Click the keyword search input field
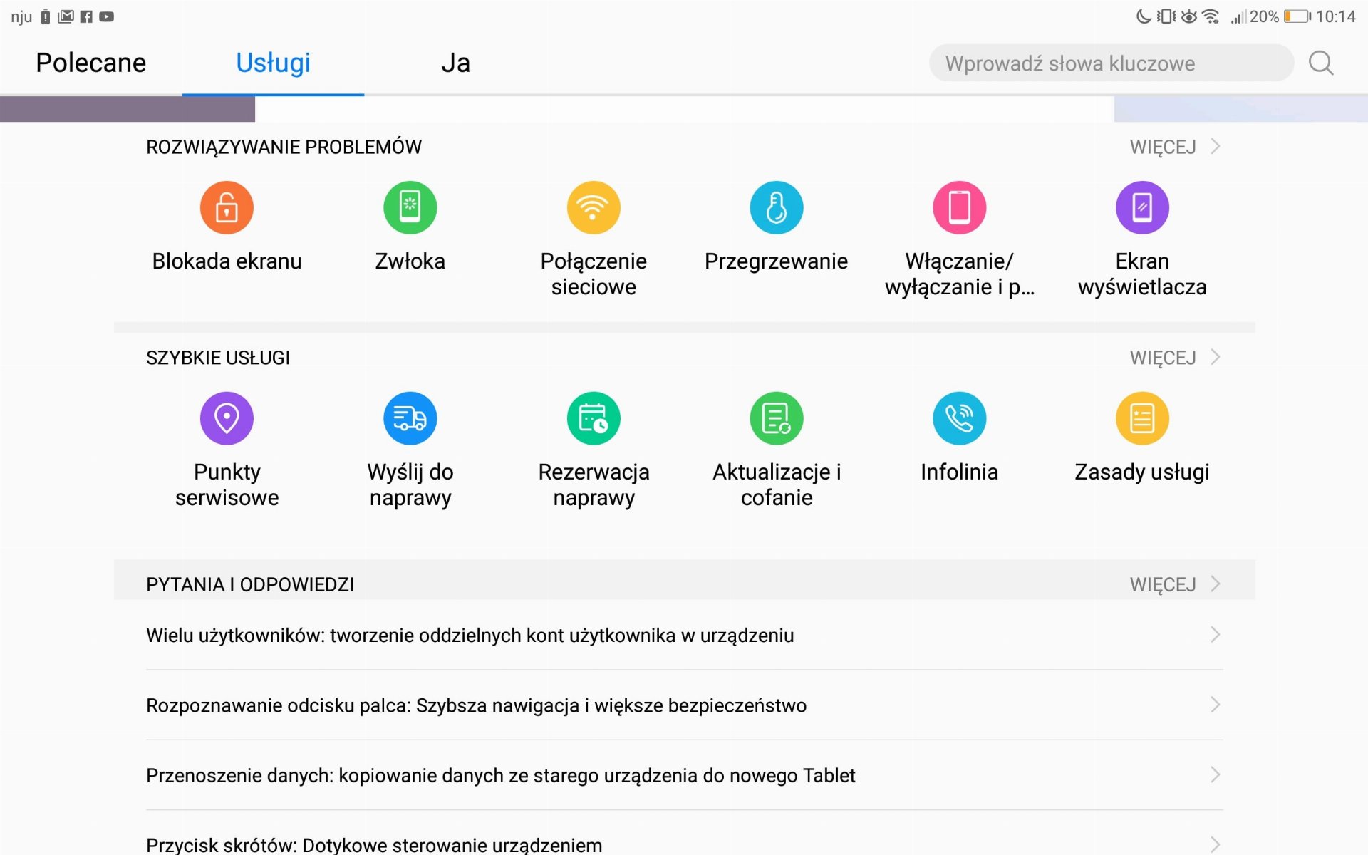The height and width of the screenshot is (855, 1368). click(x=1111, y=63)
